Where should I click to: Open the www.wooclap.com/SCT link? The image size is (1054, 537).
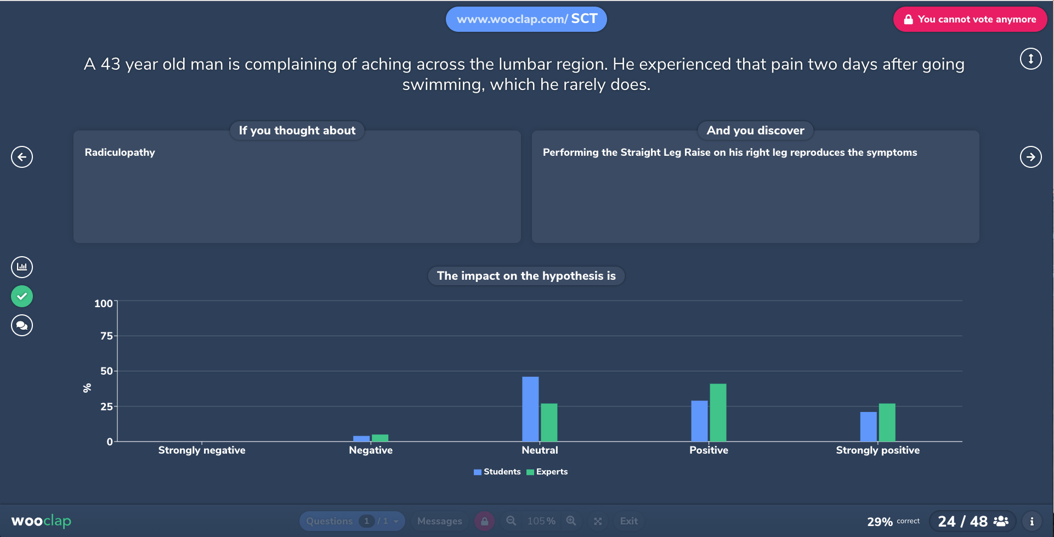(x=526, y=19)
